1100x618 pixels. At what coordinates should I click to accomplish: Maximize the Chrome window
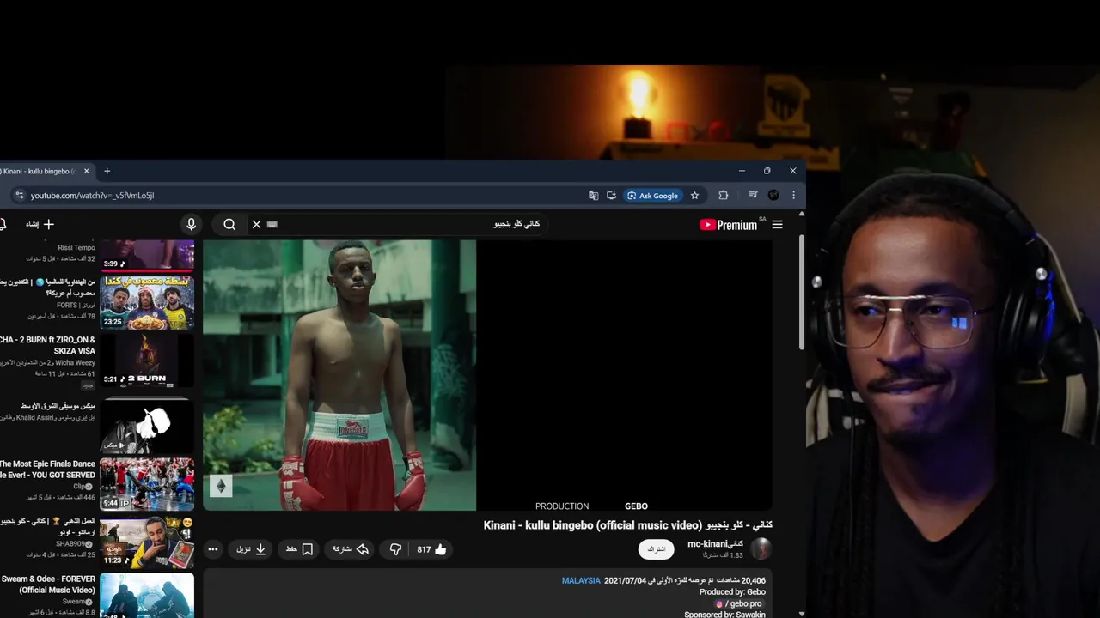[x=767, y=171]
